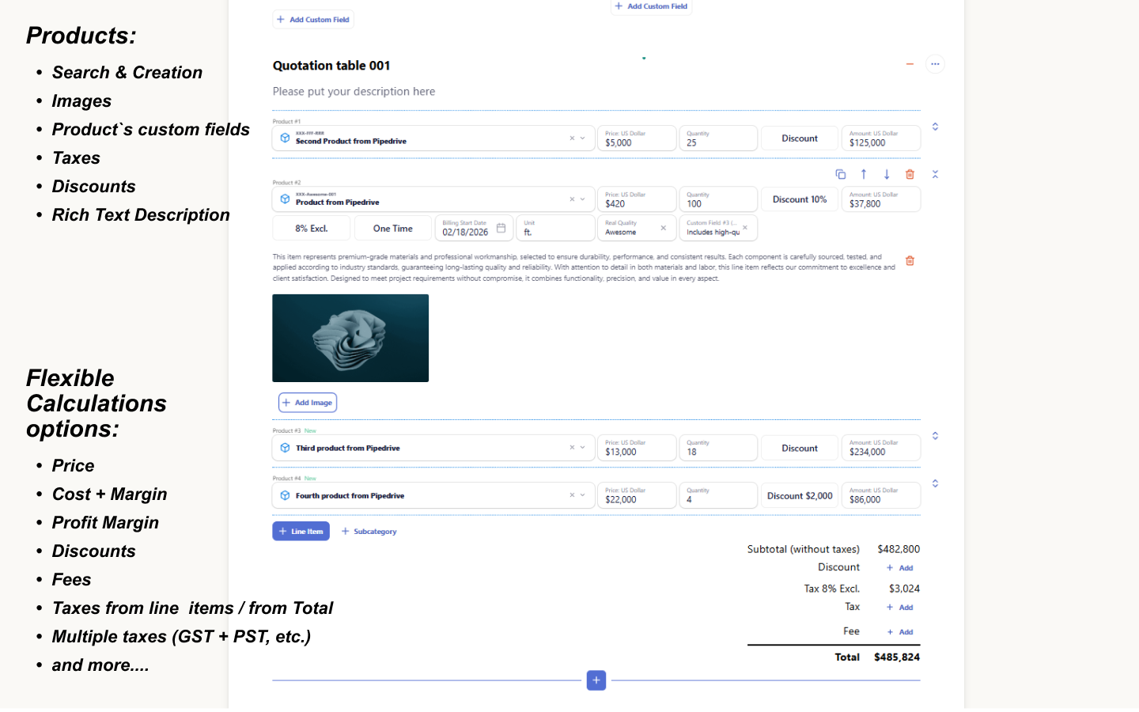Open the calendar for Billing Start Date
1139x712 pixels.
pyautogui.click(x=501, y=229)
